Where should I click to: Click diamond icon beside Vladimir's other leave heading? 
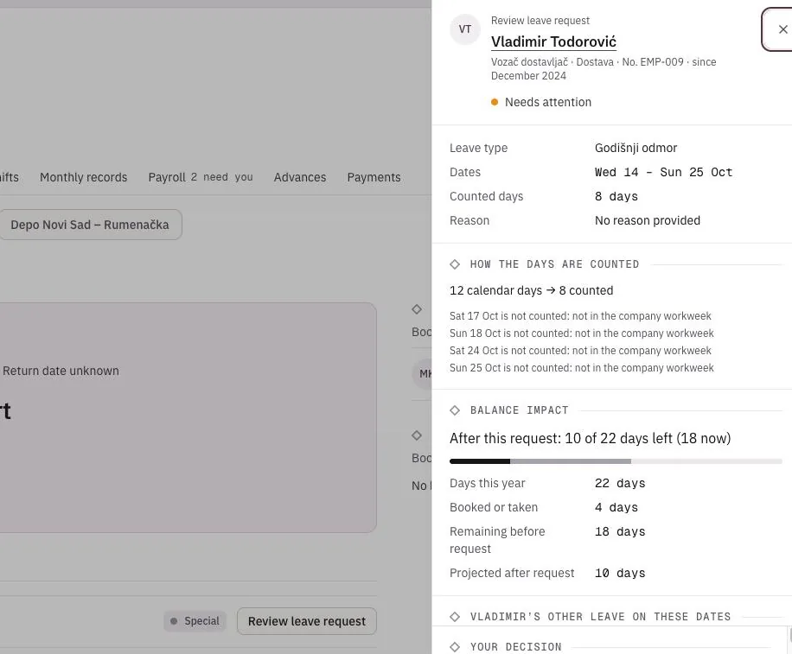point(455,617)
